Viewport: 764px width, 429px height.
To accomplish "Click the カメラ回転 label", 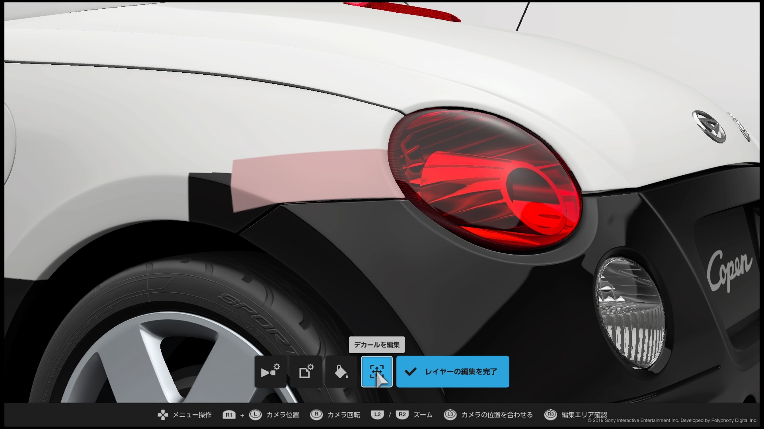I will [344, 415].
